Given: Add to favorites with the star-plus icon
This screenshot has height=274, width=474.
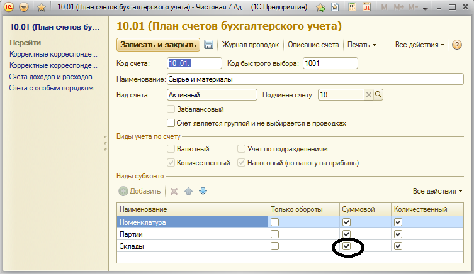Looking at the screenshot, I should click(320, 7).
